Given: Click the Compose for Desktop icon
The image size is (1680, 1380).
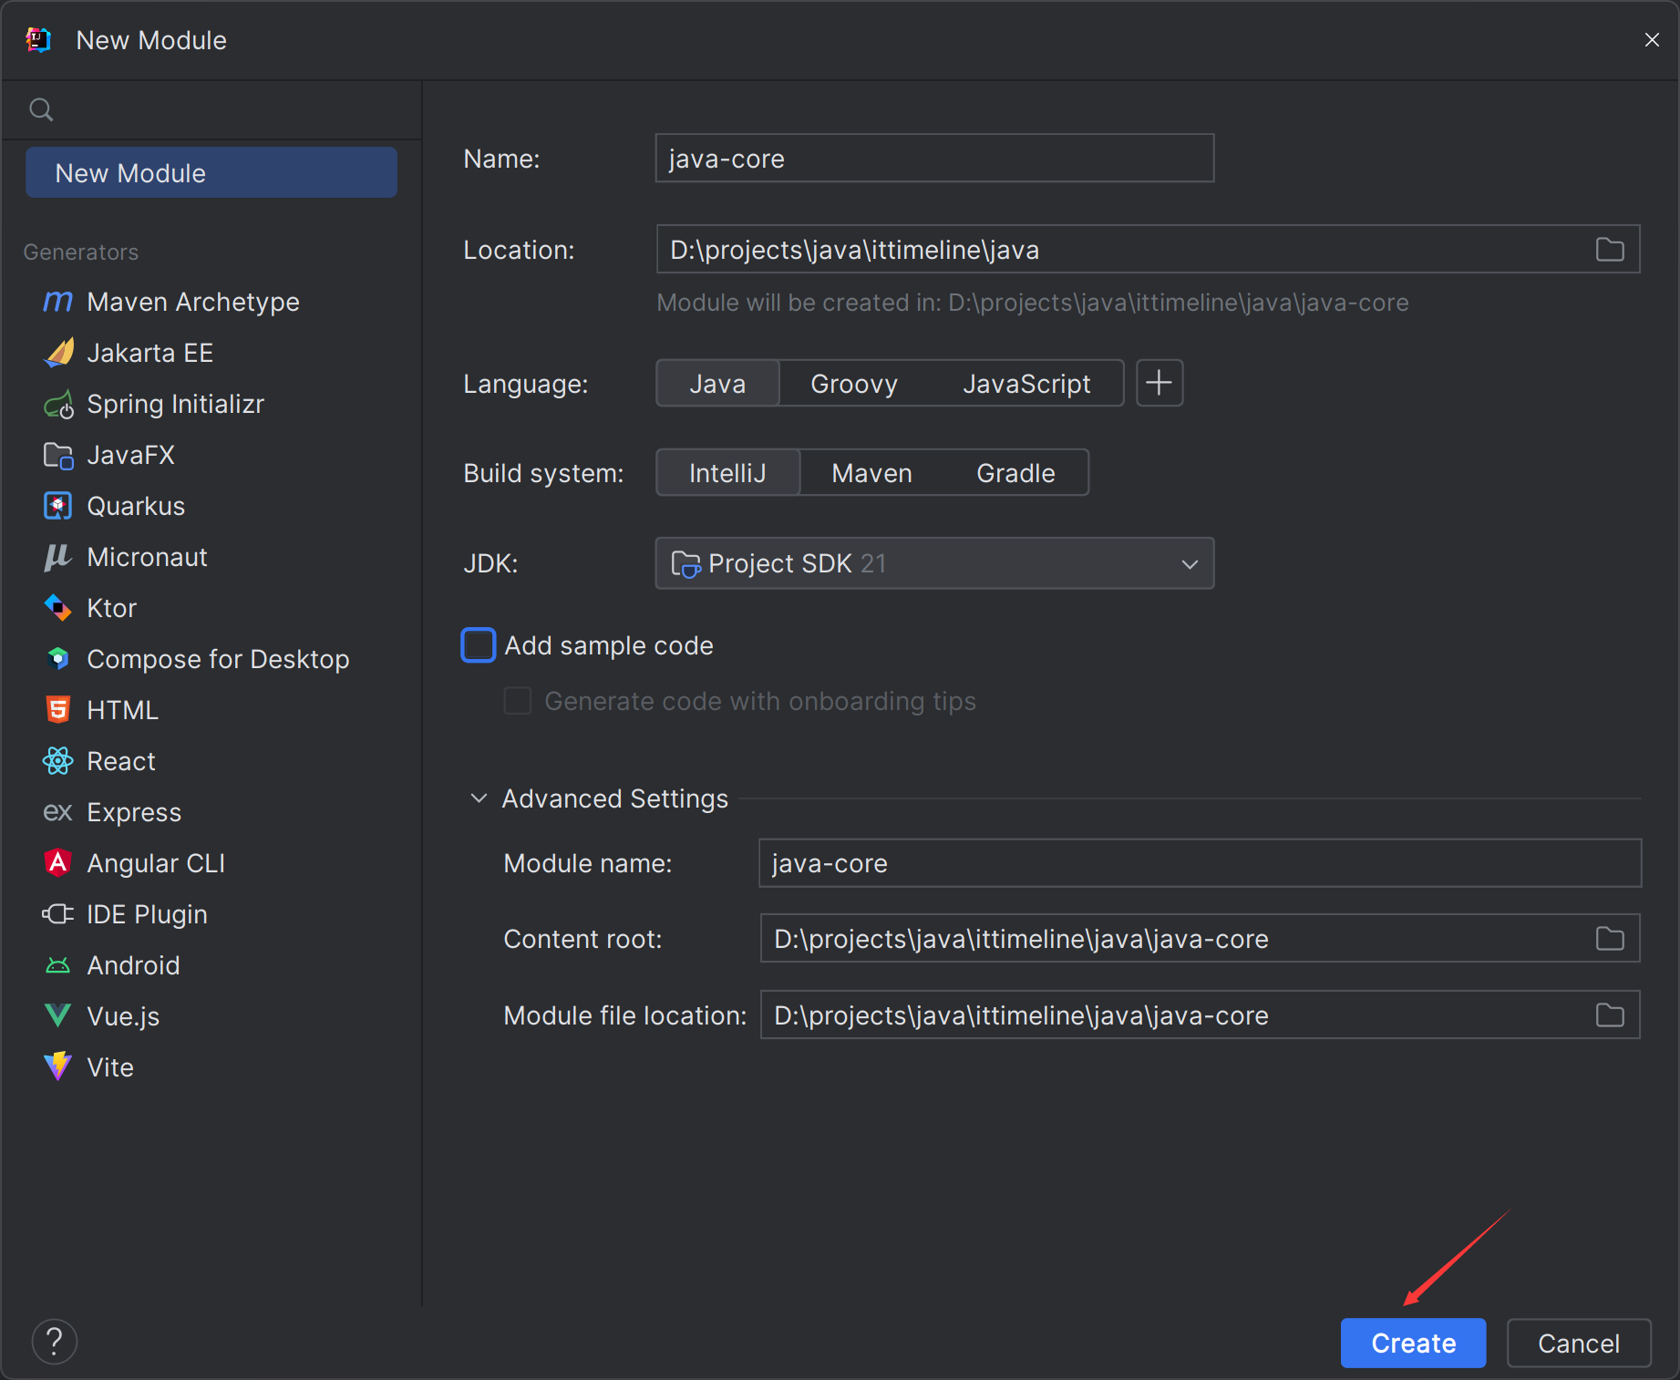Looking at the screenshot, I should 58,659.
